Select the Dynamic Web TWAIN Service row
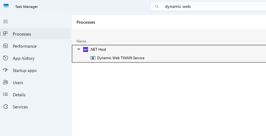The width and height of the screenshot is (266, 136). (x=169, y=58)
